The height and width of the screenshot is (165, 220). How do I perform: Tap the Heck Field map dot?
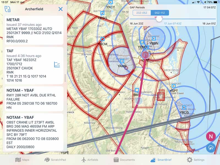tap(171, 72)
